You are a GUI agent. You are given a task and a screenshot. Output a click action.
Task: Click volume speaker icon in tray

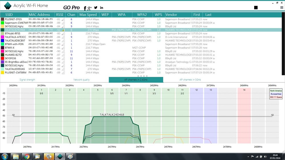point(265,157)
